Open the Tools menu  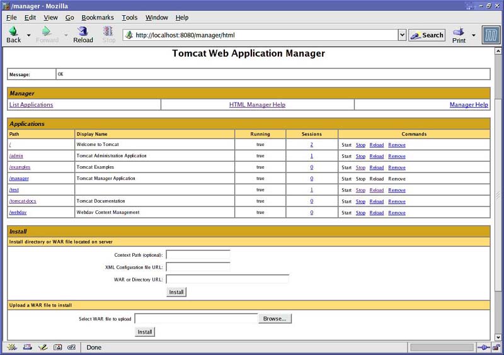pyautogui.click(x=130, y=18)
